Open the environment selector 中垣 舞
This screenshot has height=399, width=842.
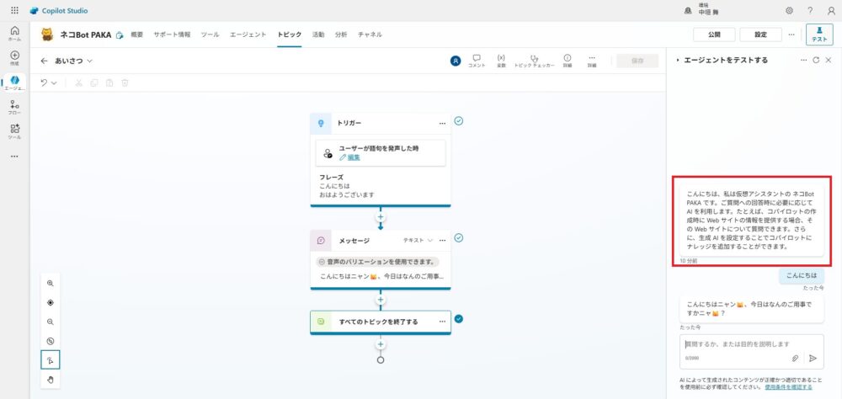point(703,10)
